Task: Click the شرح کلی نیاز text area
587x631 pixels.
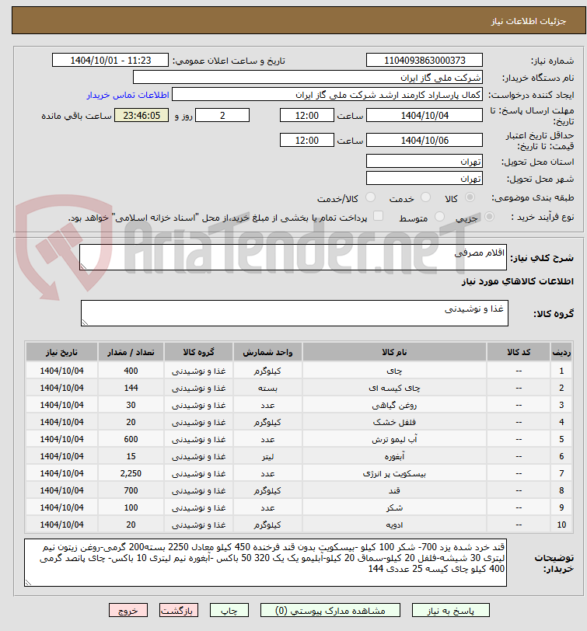Action: coord(293,257)
